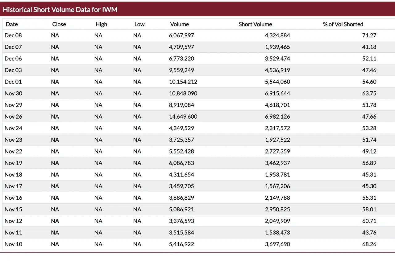Click short volume 4,618,701
Viewport: 395px width, 265px height.
(278, 105)
